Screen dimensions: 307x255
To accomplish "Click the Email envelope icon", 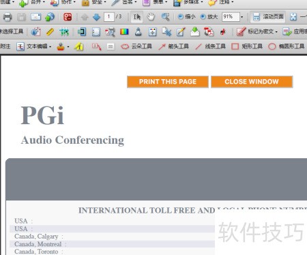I will 35,17.
